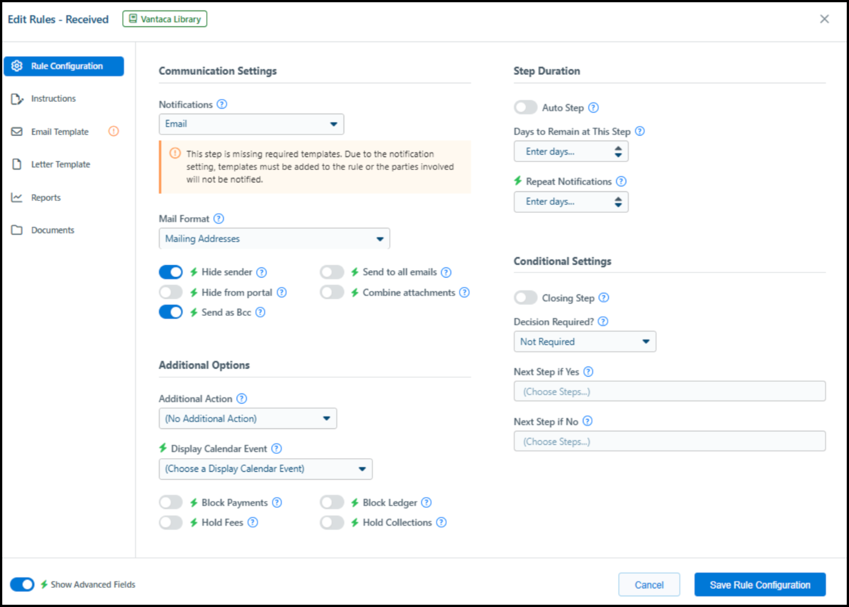
Task: Open the Notifications dropdown showing Email
Action: (251, 124)
